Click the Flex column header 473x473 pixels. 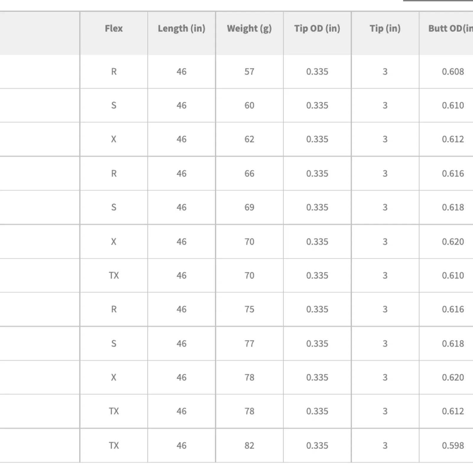click(x=114, y=28)
